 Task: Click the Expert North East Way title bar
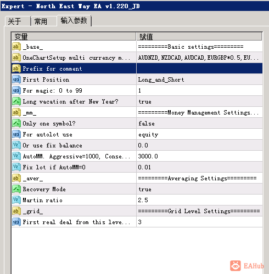point(134,6)
